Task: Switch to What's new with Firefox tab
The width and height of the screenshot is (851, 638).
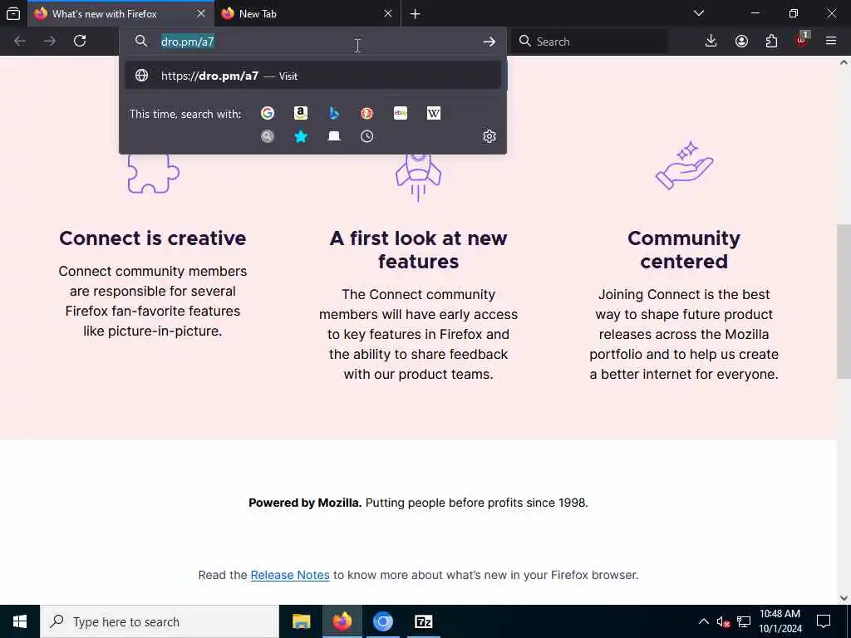Action: [105, 14]
